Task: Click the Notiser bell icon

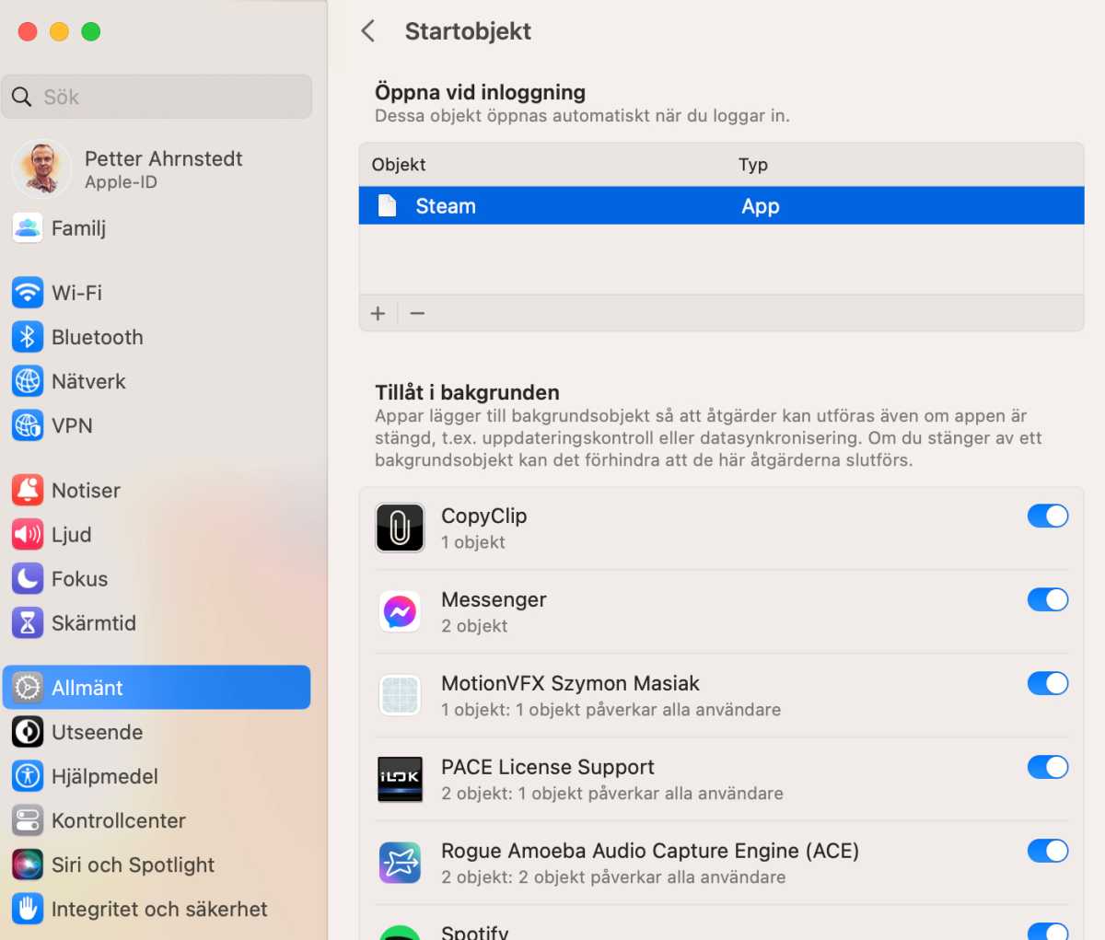Action: coord(28,490)
